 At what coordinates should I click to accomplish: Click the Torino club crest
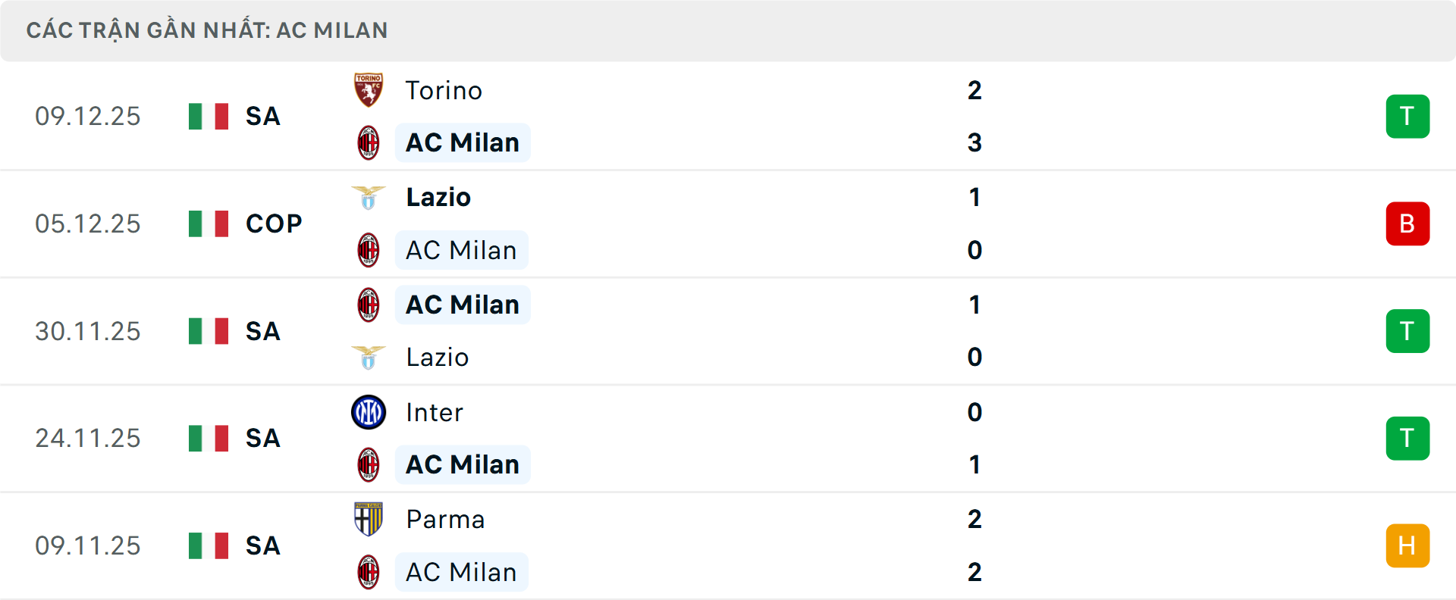tap(369, 90)
